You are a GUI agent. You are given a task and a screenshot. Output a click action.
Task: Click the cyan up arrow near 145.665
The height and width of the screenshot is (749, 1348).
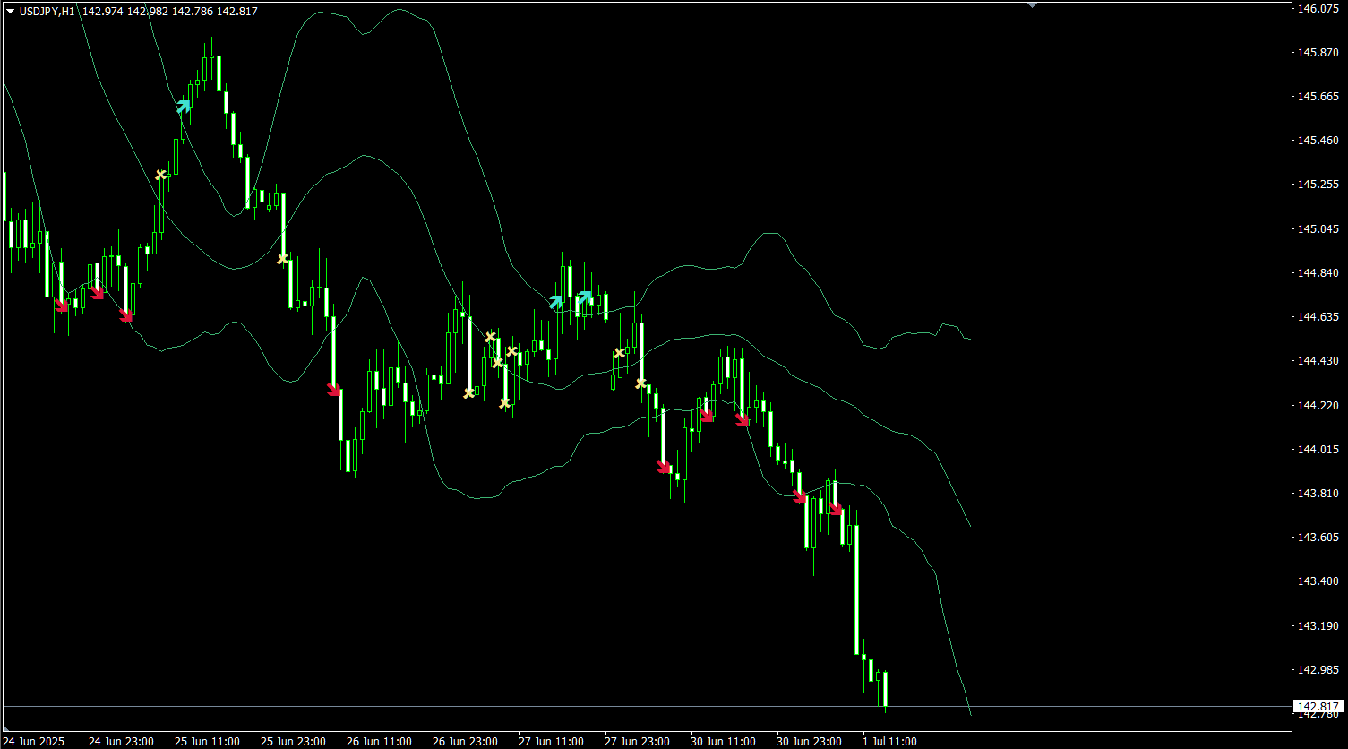tap(184, 106)
